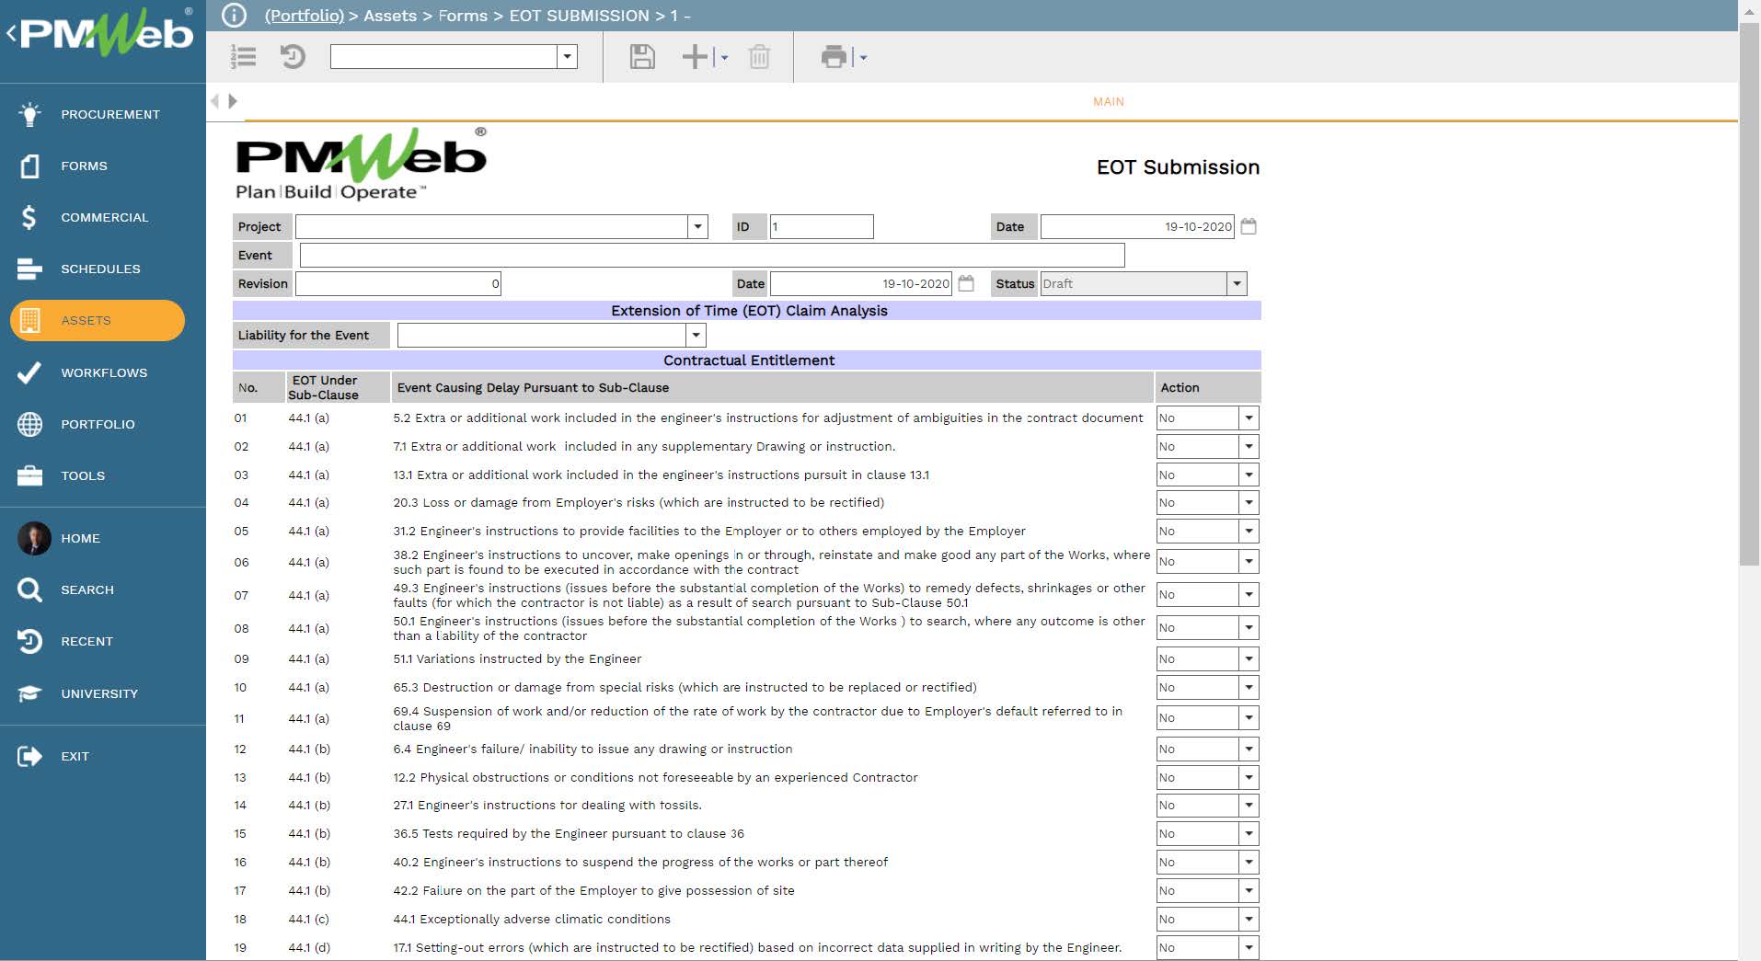This screenshot has width=1761, height=961.
Task: Click the RECENT label in sidebar
Action: [x=86, y=641]
